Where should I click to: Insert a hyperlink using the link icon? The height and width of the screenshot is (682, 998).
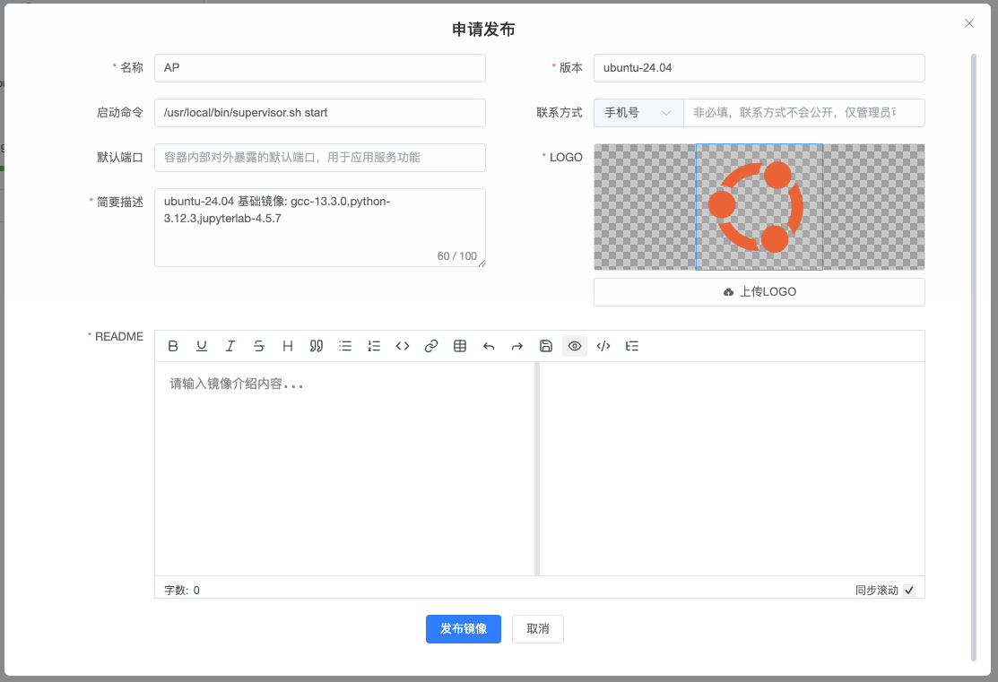(431, 346)
